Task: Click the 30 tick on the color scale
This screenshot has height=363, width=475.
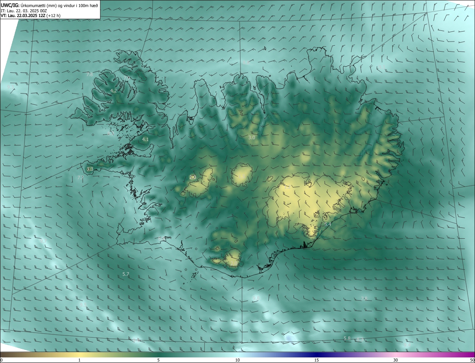Action: [x=396, y=360]
